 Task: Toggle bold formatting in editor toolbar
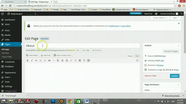click(28, 60)
